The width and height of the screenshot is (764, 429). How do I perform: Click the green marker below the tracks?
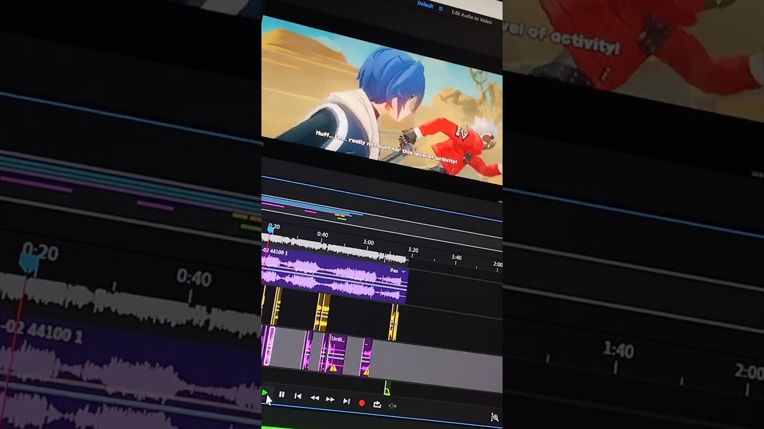386,390
